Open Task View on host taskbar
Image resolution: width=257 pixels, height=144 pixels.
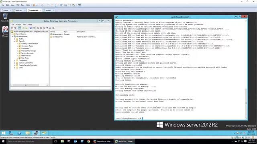(x=55, y=141)
